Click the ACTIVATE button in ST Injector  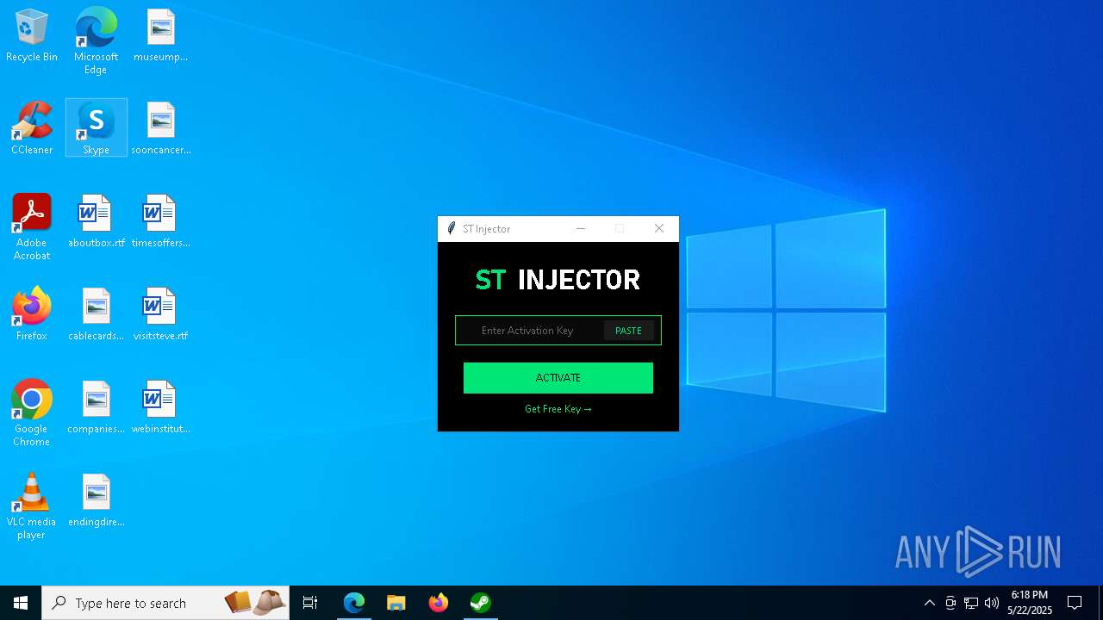(x=558, y=378)
